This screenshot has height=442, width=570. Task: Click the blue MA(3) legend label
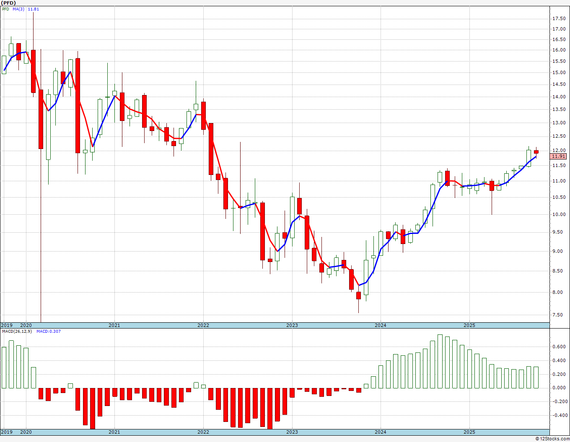coord(18,9)
